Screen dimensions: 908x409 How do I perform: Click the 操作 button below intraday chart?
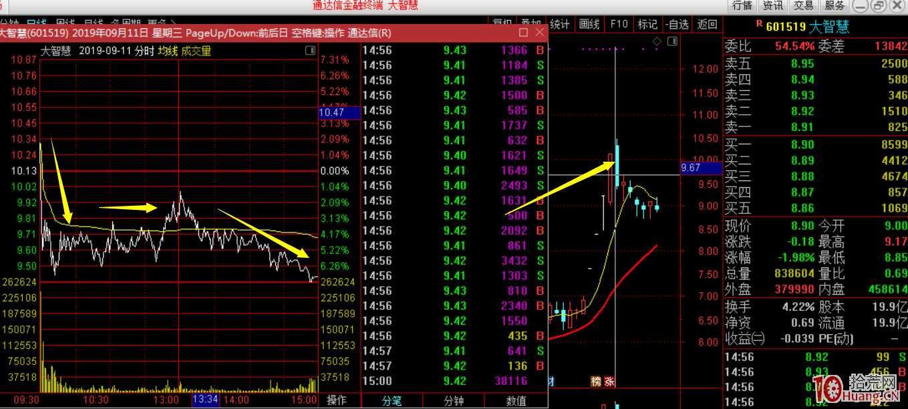(336, 400)
